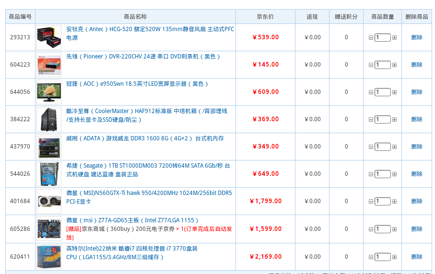Decrease quantity for Intel i7 3770 CPU
435x274 pixels.
(x=371, y=257)
